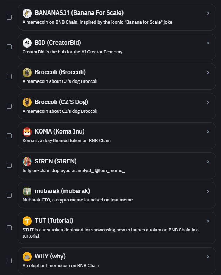Click the mubarak token icon
This screenshot has height=275, width=221.
[x=27, y=191]
